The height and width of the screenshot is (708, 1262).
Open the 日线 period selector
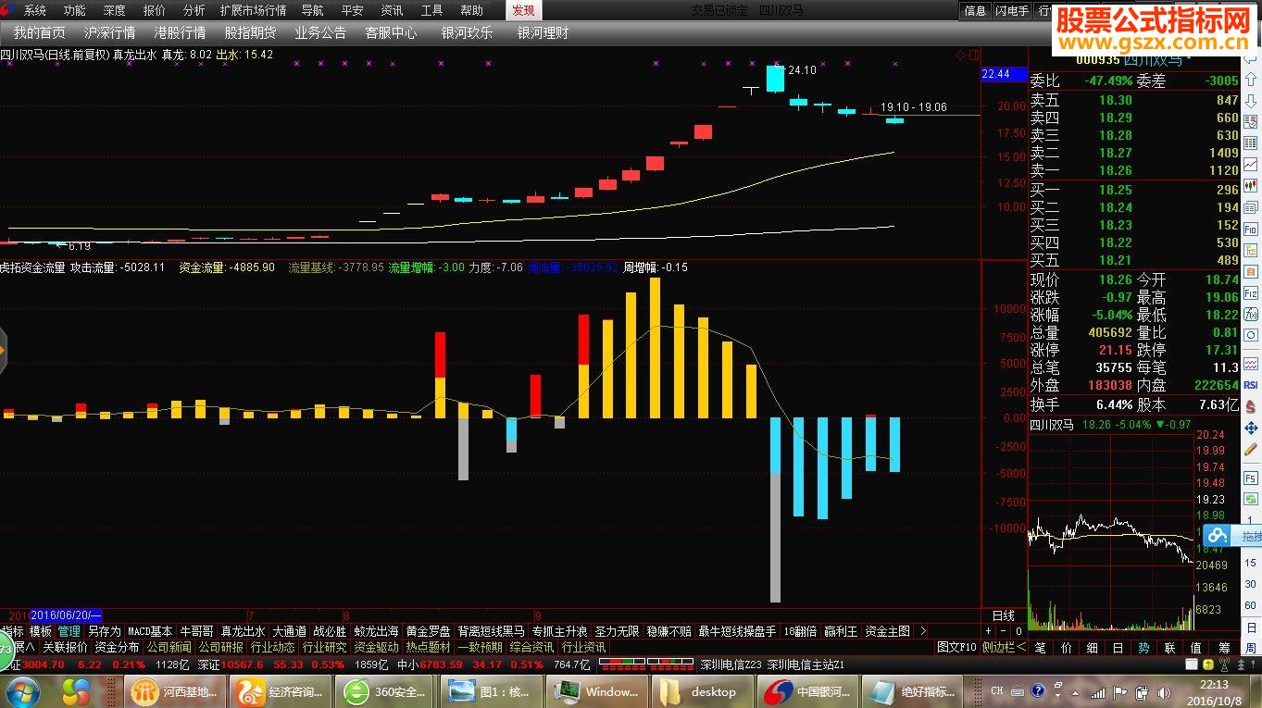coord(1004,615)
